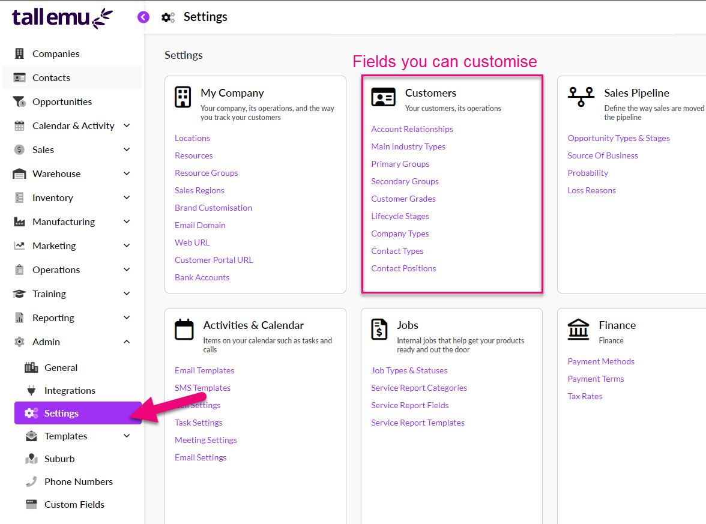This screenshot has height=524, width=706.
Task: Open the Contacts menu item
Action: [51, 78]
